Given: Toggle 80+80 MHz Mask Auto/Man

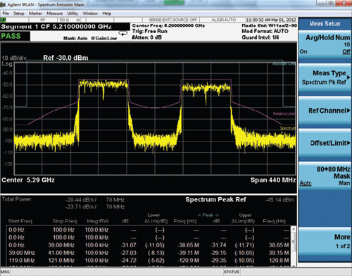Looking at the screenshot, I should (325, 176).
